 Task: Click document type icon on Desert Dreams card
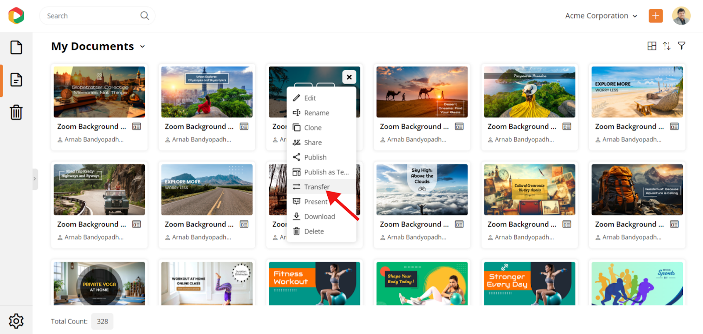click(x=459, y=127)
